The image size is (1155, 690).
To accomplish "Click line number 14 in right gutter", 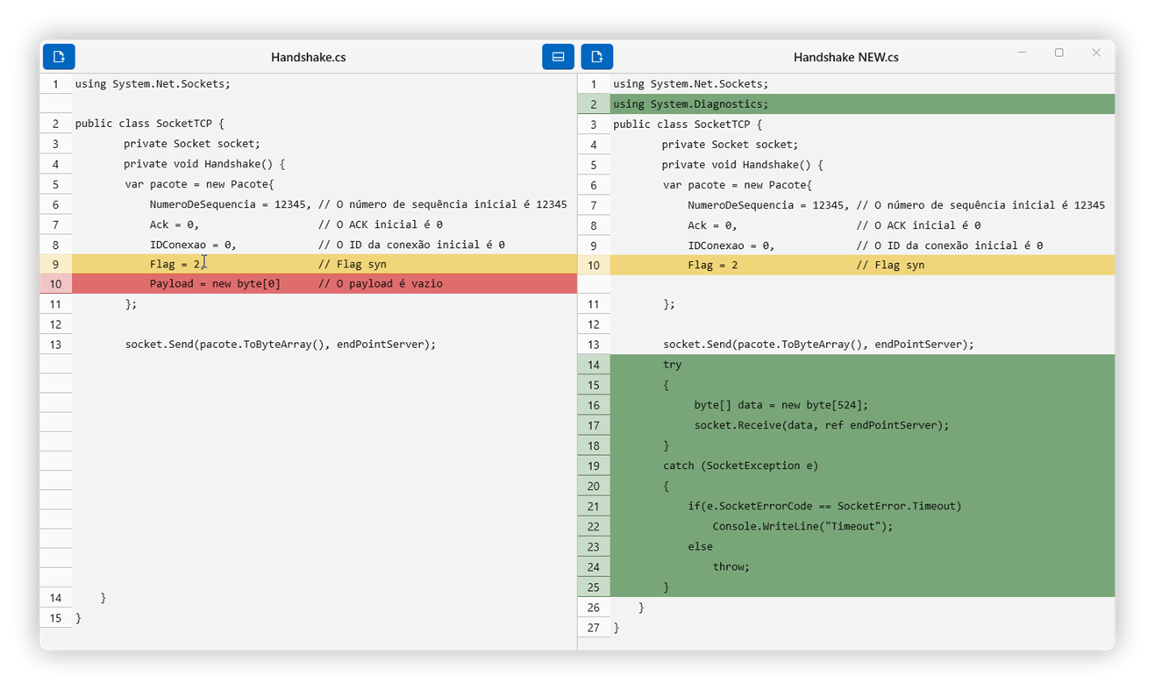I will click(594, 365).
